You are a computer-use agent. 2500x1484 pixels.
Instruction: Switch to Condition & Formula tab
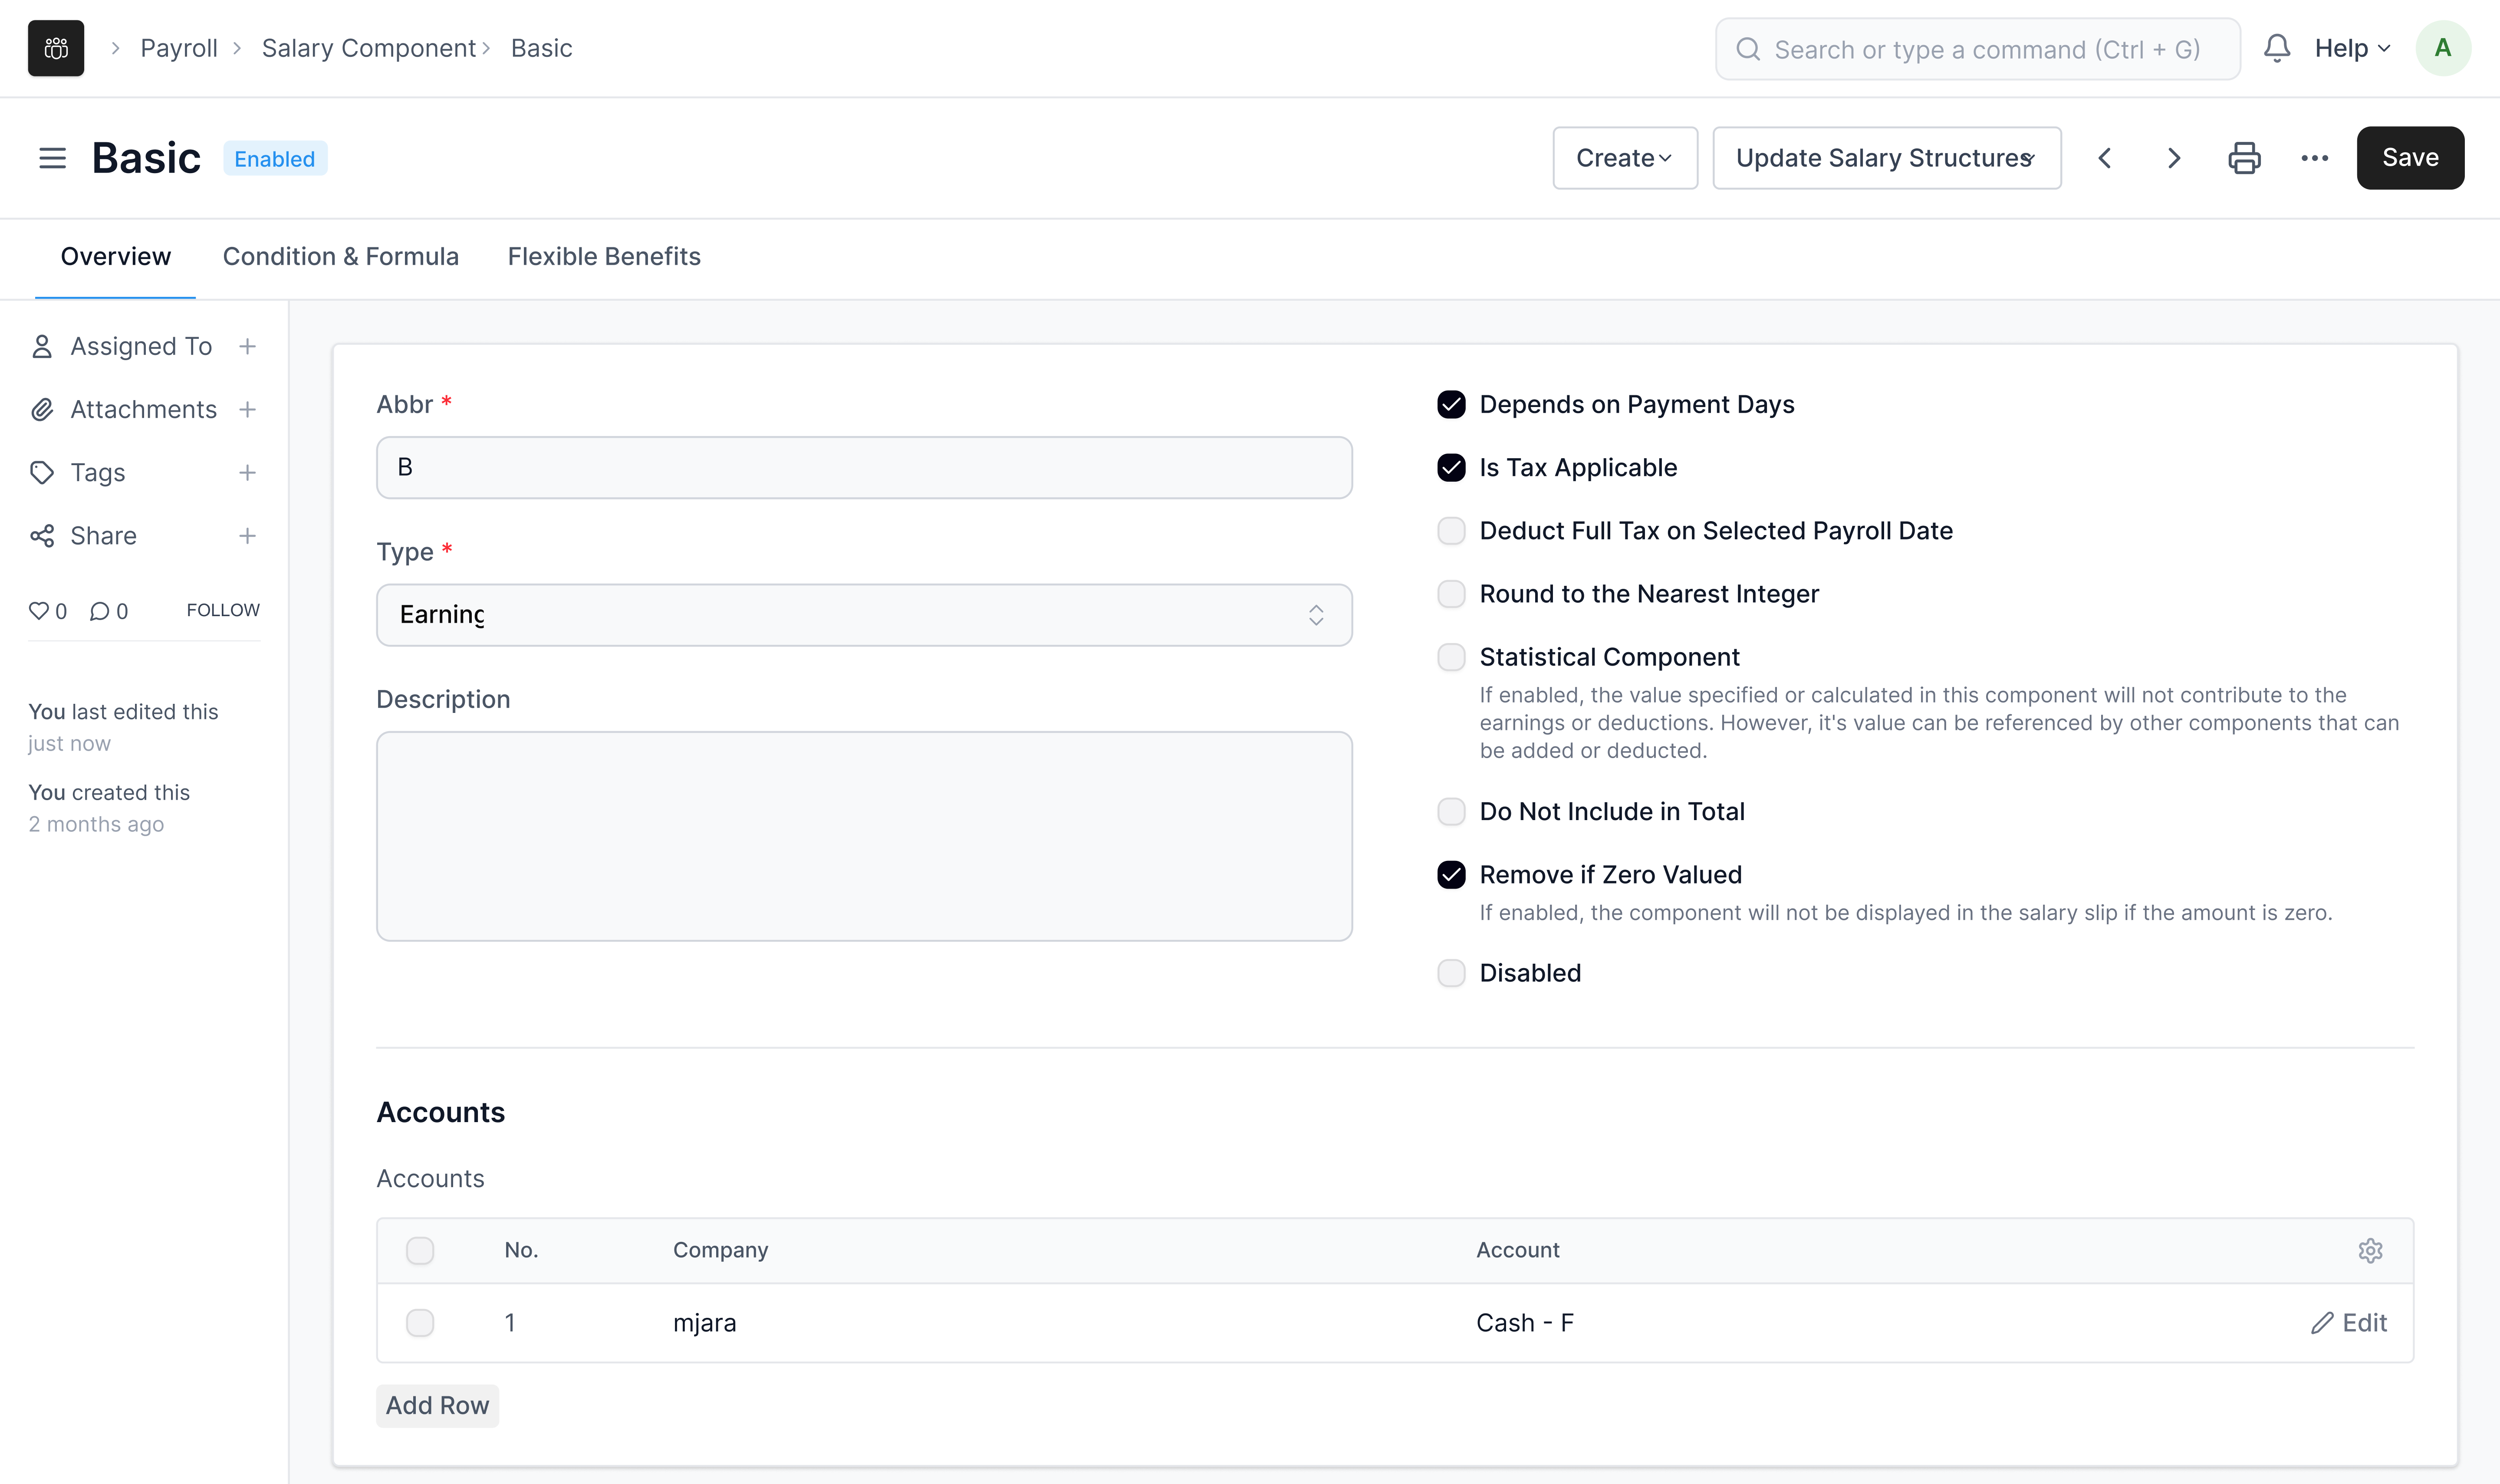coord(340,256)
